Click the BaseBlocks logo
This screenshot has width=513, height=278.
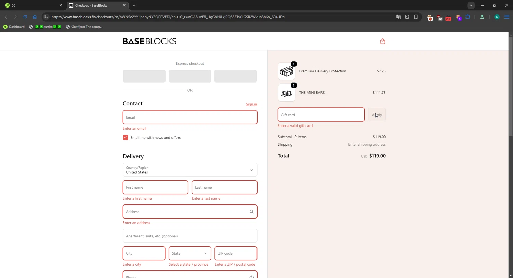tap(149, 41)
